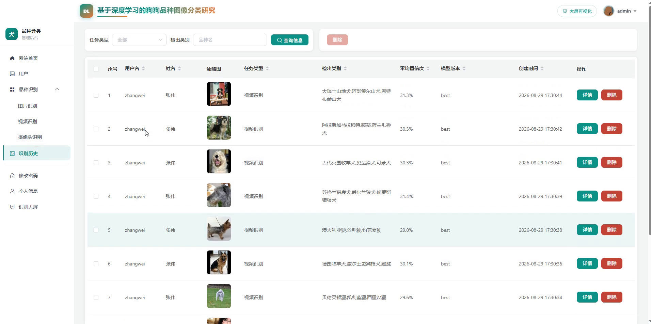
Task: Open 详情 for row 1 (17:30:44)
Action: [x=587, y=95]
